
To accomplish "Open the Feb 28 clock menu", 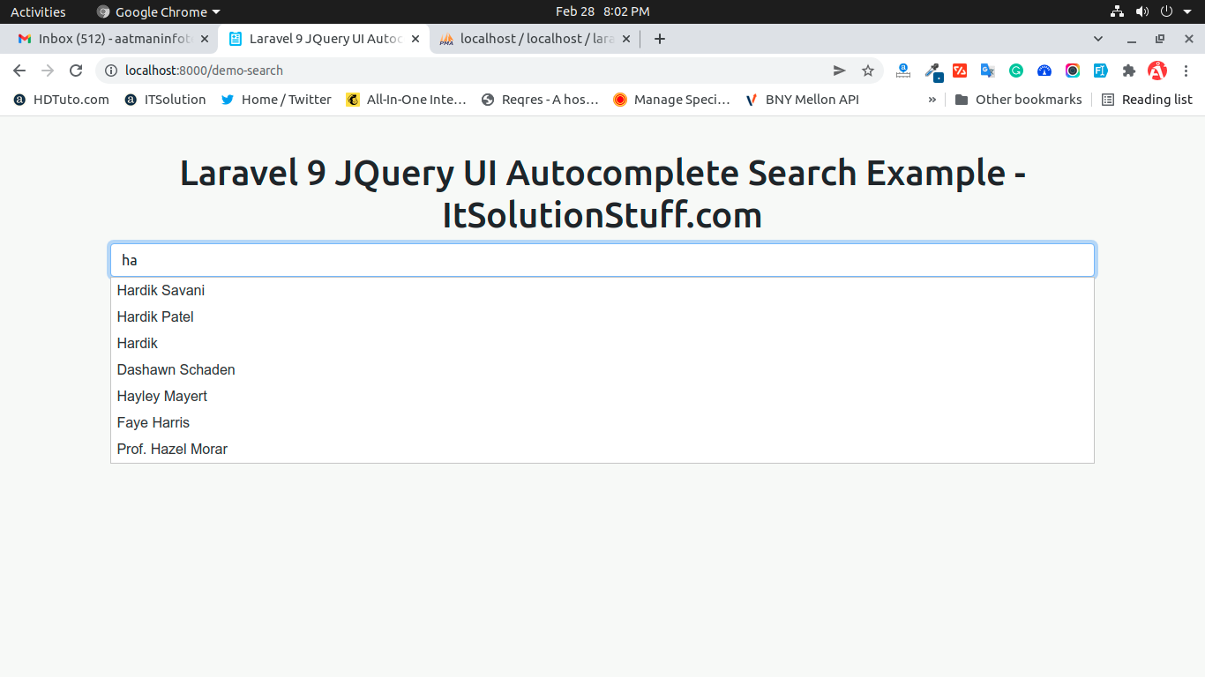I will (x=602, y=11).
